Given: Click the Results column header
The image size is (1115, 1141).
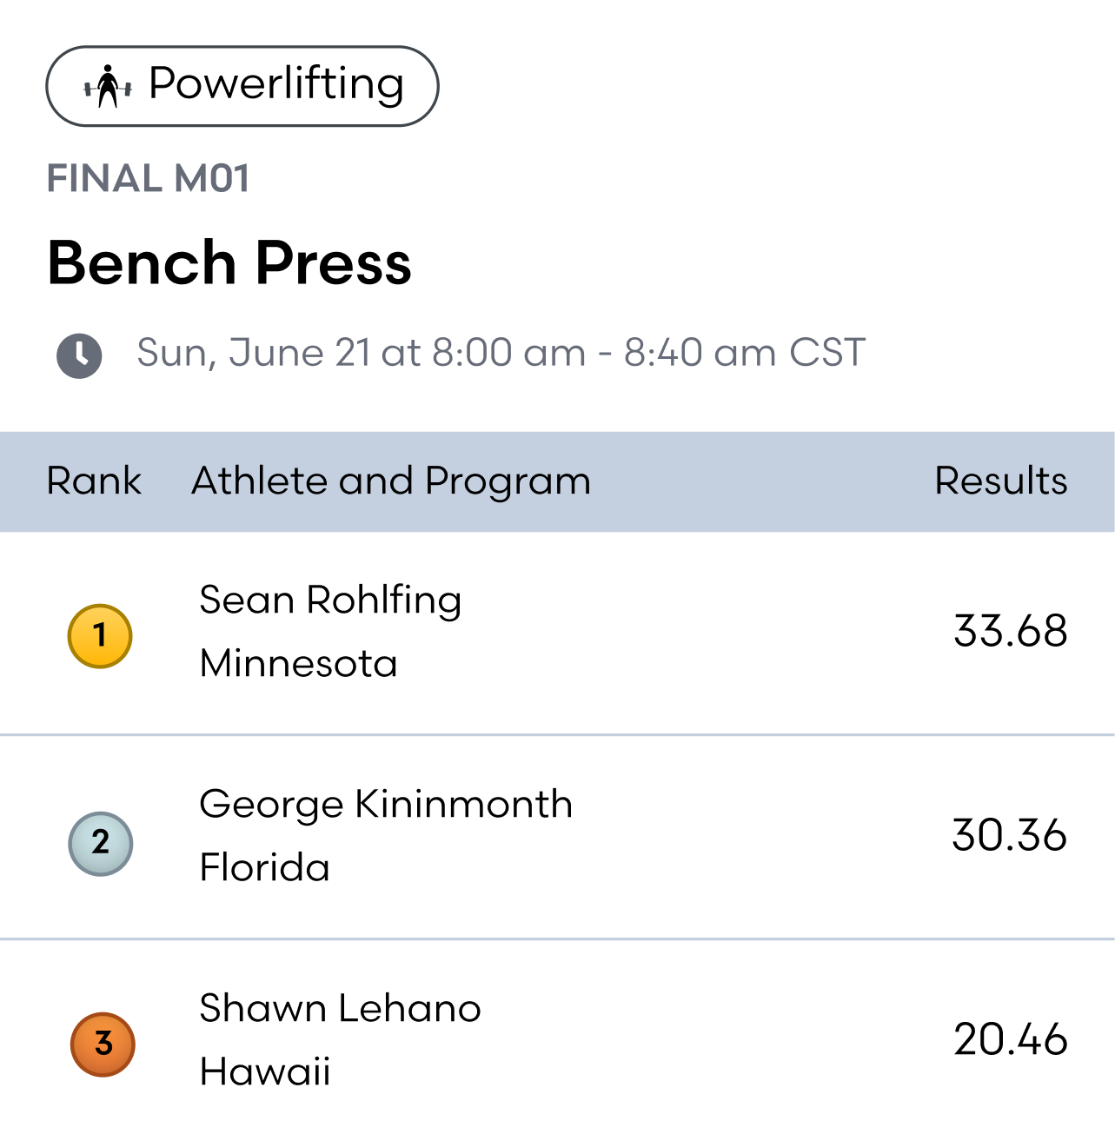Looking at the screenshot, I should (x=1000, y=481).
